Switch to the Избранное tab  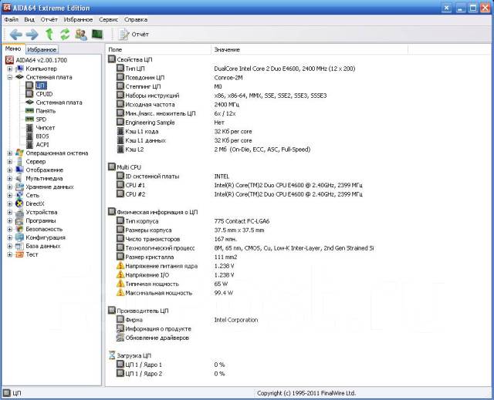[42, 49]
